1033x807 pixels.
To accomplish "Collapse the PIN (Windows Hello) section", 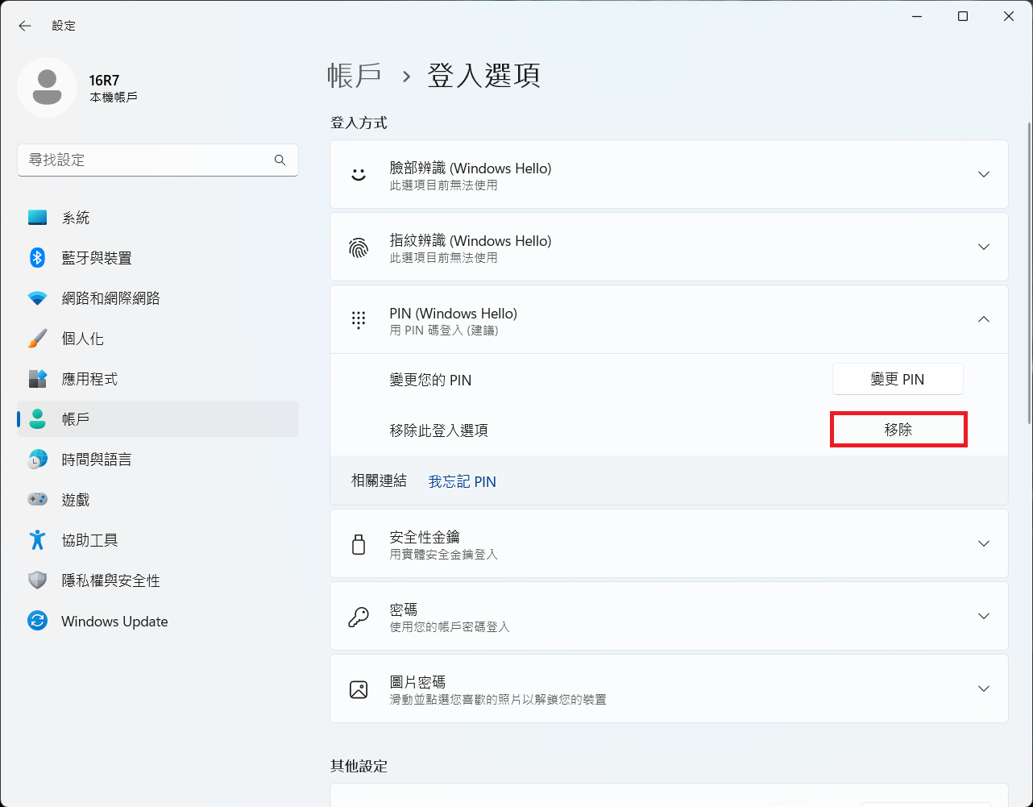I will 983,319.
